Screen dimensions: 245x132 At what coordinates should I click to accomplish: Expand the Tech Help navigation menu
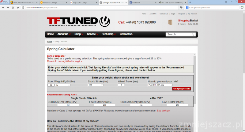(109, 34)
